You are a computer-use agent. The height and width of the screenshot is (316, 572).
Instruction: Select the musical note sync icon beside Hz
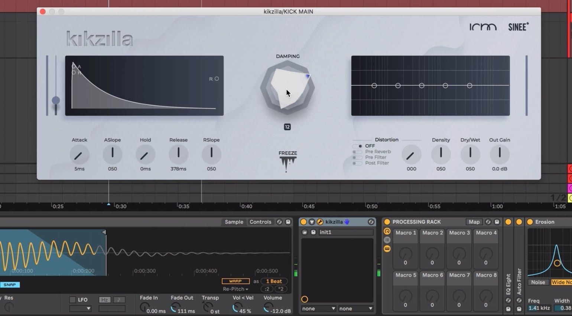tap(119, 300)
